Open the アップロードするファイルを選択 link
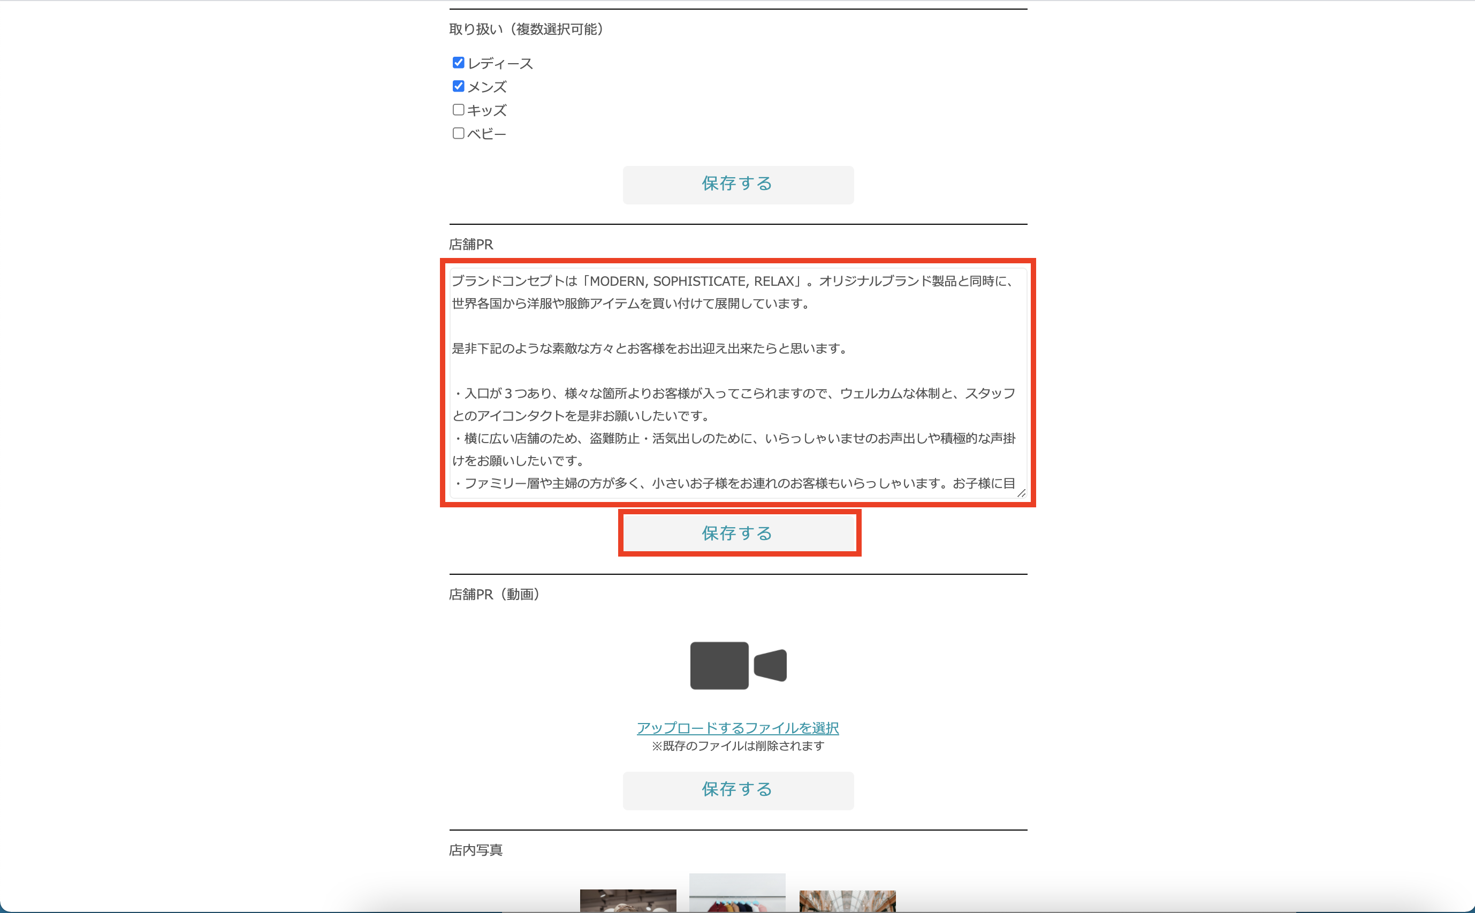This screenshot has width=1475, height=913. 738,728
